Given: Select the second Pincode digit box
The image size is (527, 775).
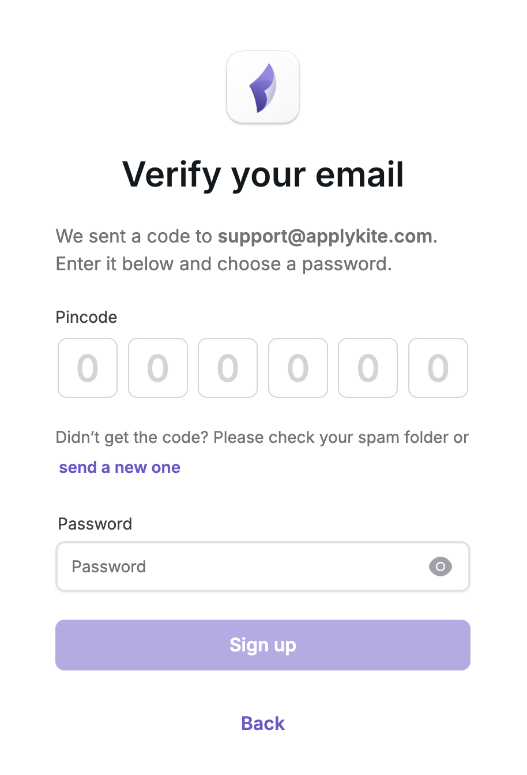Looking at the screenshot, I should pos(158,368).
